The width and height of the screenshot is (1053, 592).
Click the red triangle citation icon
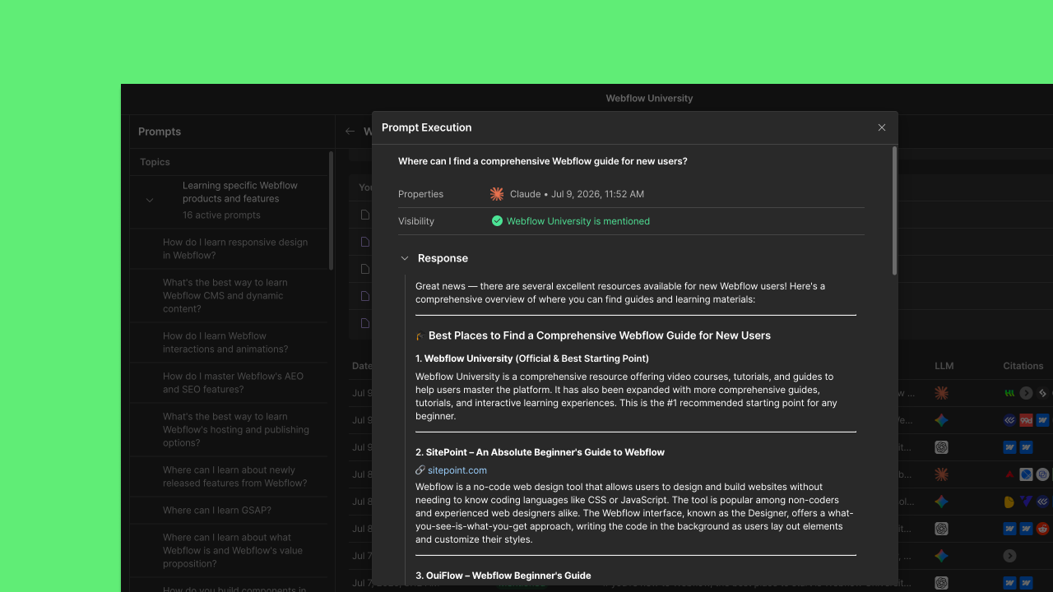tap(1009, 474)
